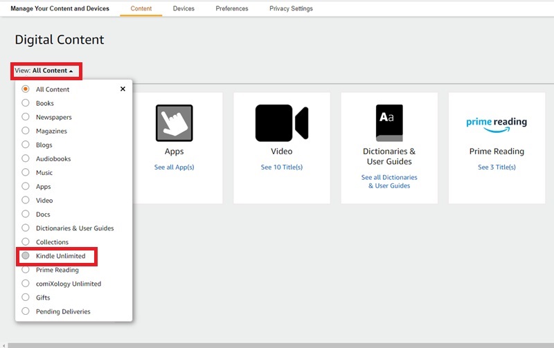
Task: Go to the Privacy Settings tab
Action: [x=291, y=9]
